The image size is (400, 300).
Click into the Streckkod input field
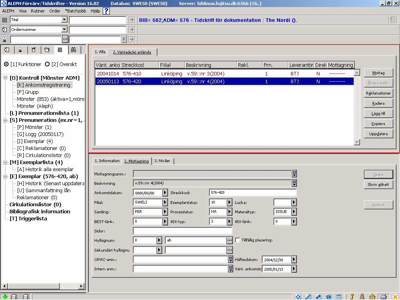click(253, 193)
